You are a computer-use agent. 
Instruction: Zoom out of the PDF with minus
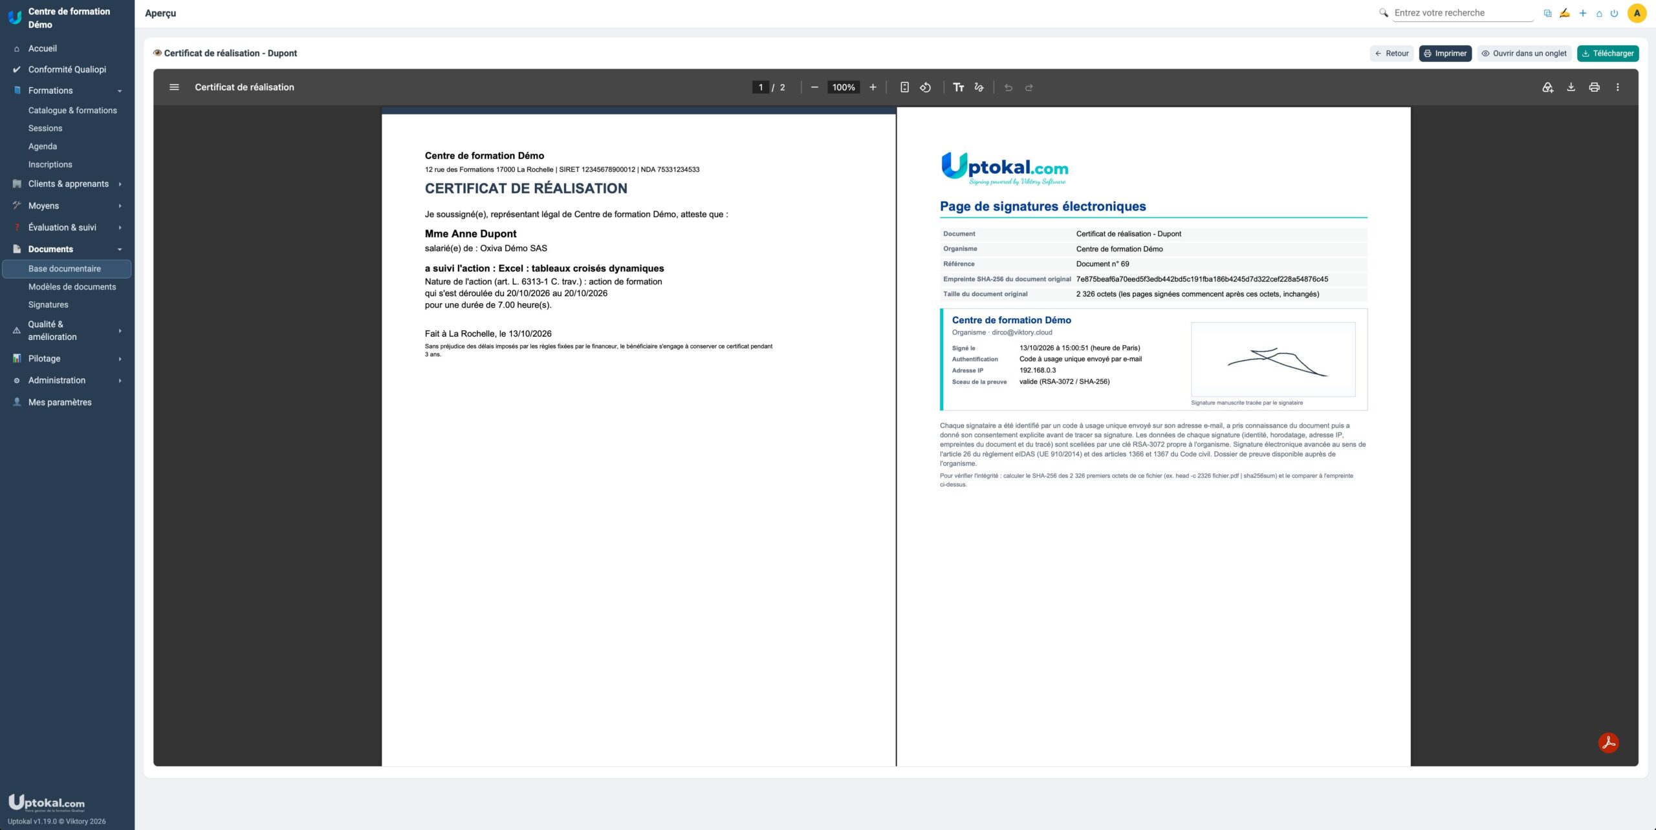[x=814, y=87]
